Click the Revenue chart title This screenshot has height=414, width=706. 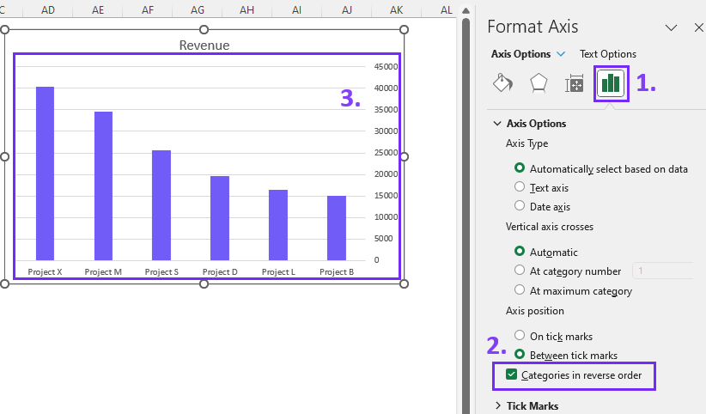coord(204,45)
